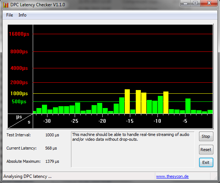The width and height of the screenshot is (220, 183).
Task: Click the yellow 1000µs axis label
Action: coord(19,93)
